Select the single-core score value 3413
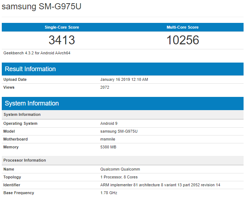 coord(62,40)
